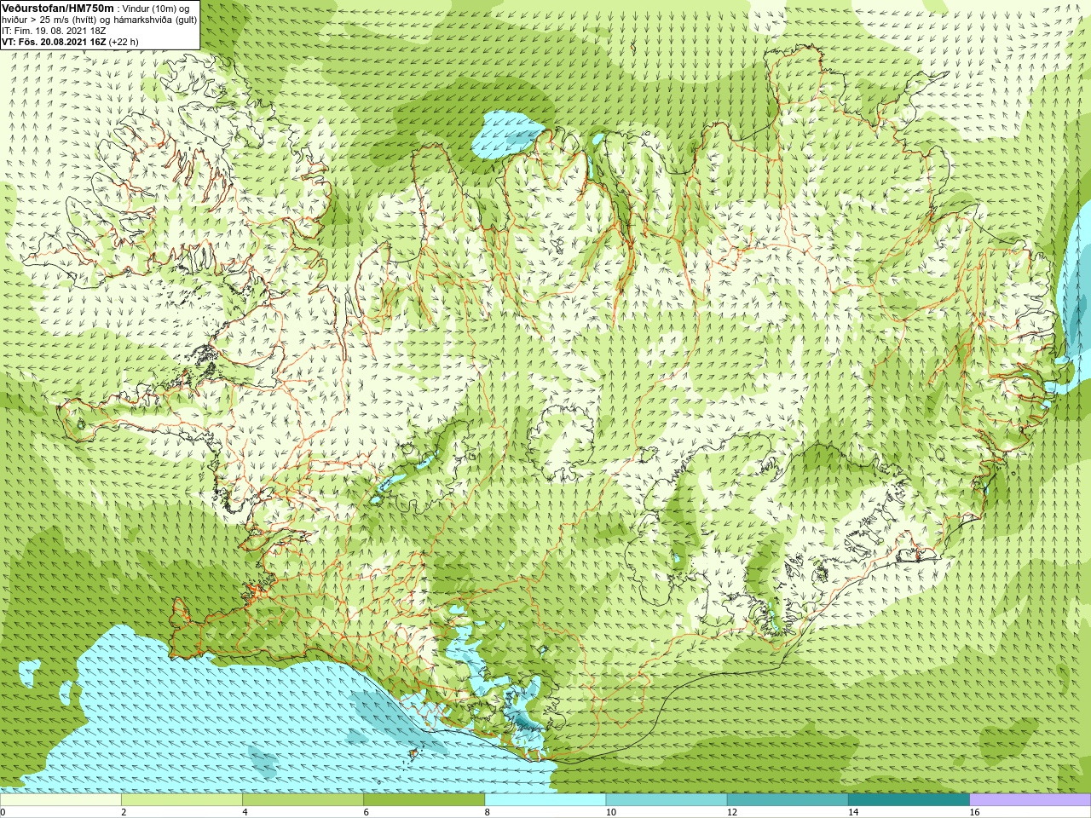The height and width of the screenshot is (818, 1091).
Task: Click the legend scale label '6'
Action: 366,812
